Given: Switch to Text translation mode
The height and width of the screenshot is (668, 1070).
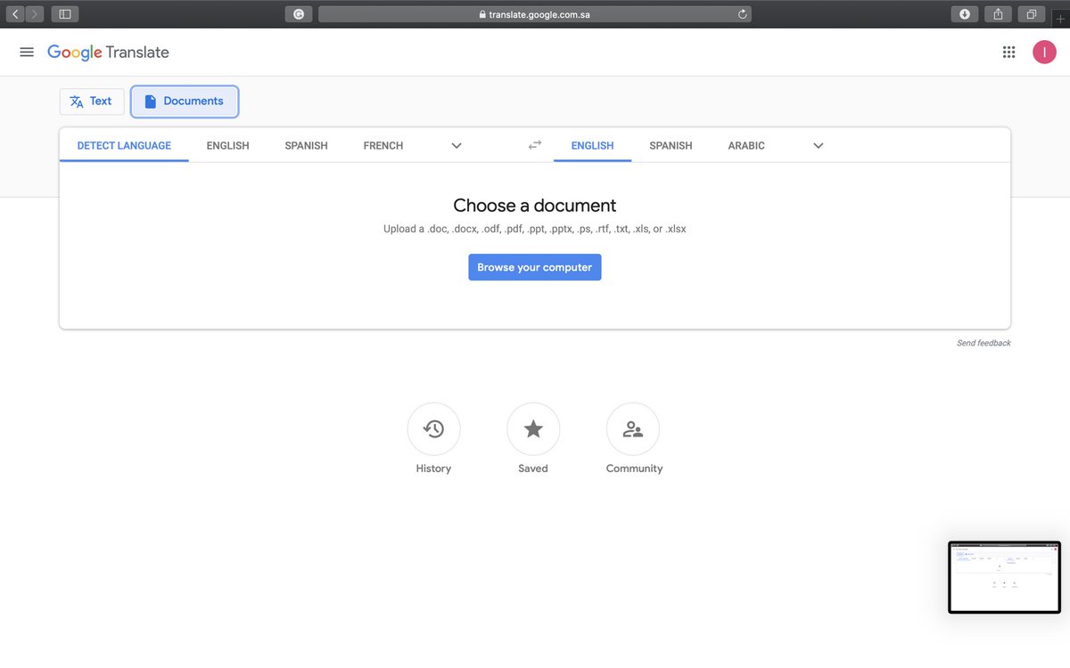Looking at the screenshot, I should point(92,102).
